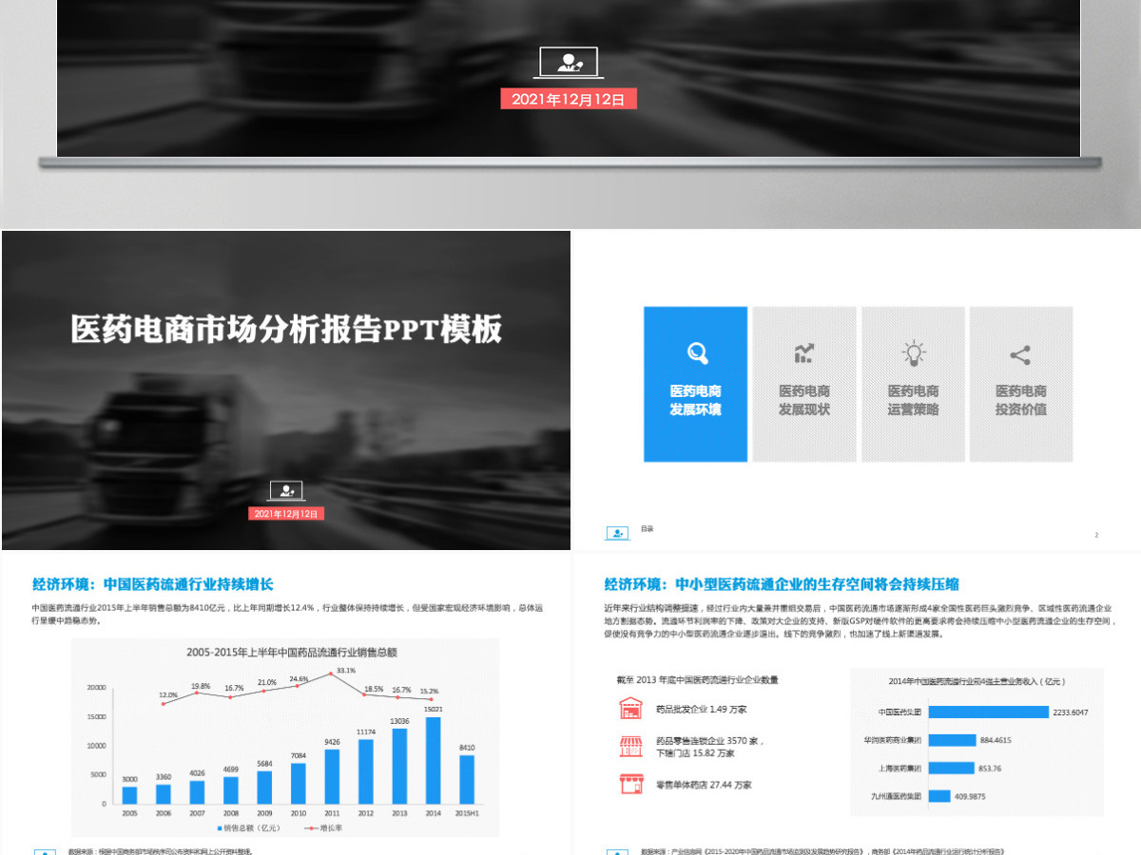Select the 医药电商发展环境 blue tile
The image size is (1141, 855).
(695, 384)
